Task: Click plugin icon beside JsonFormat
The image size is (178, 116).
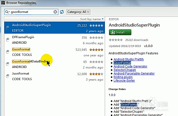Action: [x=8, y=76]
